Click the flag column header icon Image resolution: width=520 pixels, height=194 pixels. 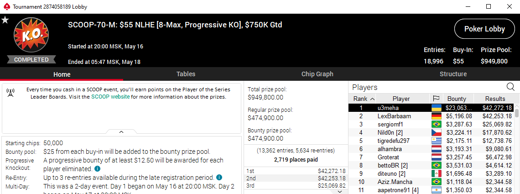436,99
